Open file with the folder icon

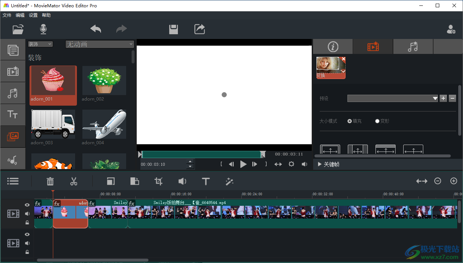point(18,29)
